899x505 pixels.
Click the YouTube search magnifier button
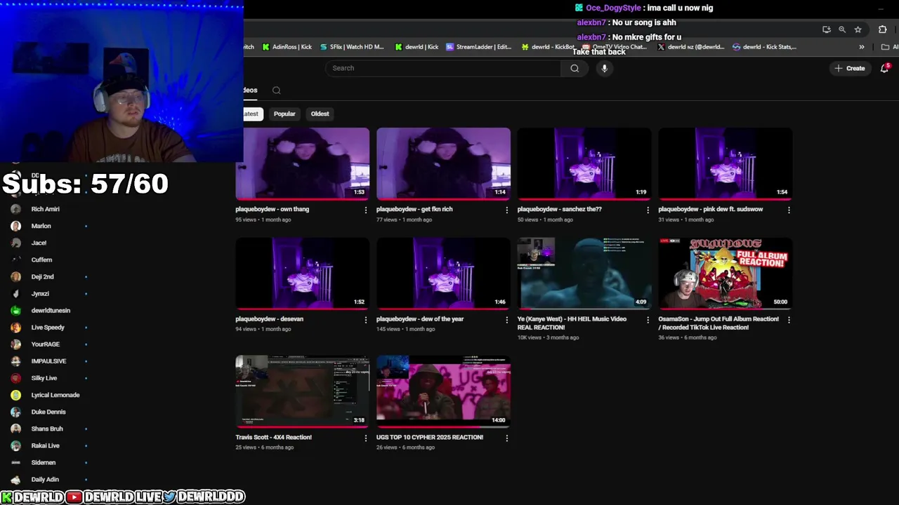575,68
